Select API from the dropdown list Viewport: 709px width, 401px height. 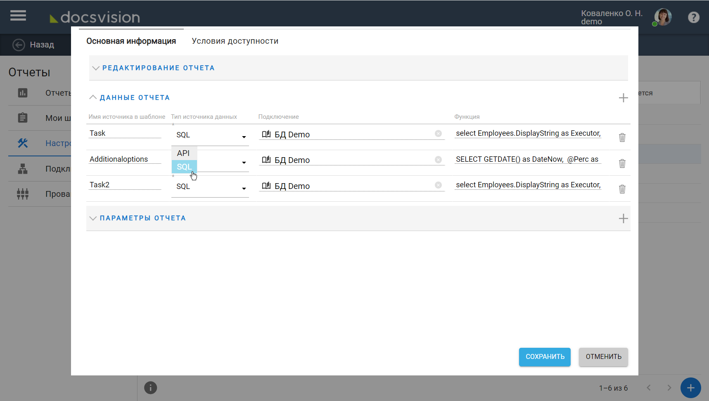[x=184, y=153]
